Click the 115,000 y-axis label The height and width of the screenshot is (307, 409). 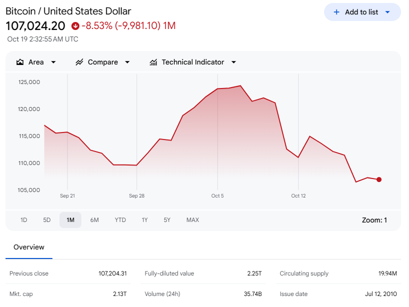[29, 136]
